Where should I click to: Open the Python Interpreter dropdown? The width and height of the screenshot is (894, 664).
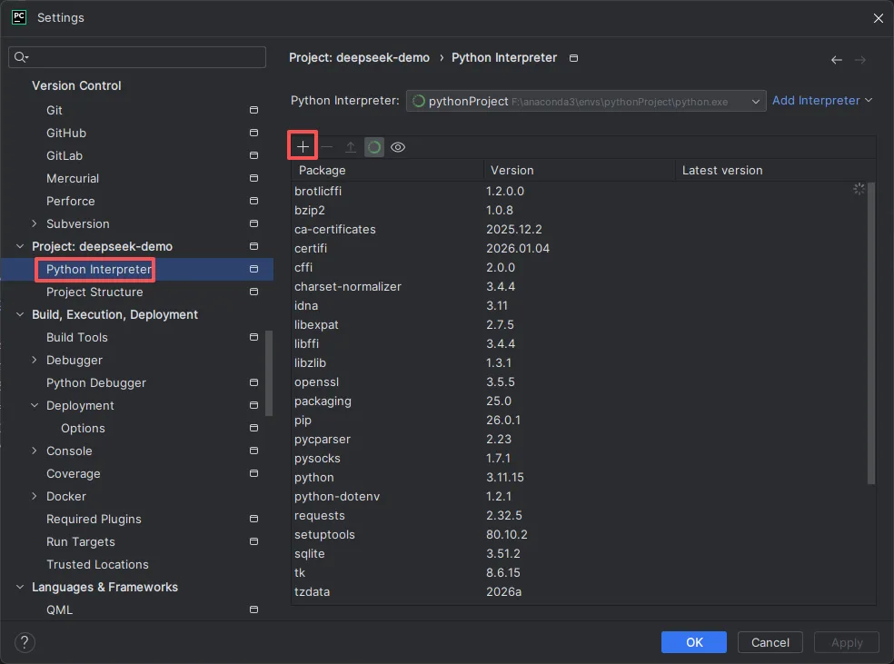[585, 101]
